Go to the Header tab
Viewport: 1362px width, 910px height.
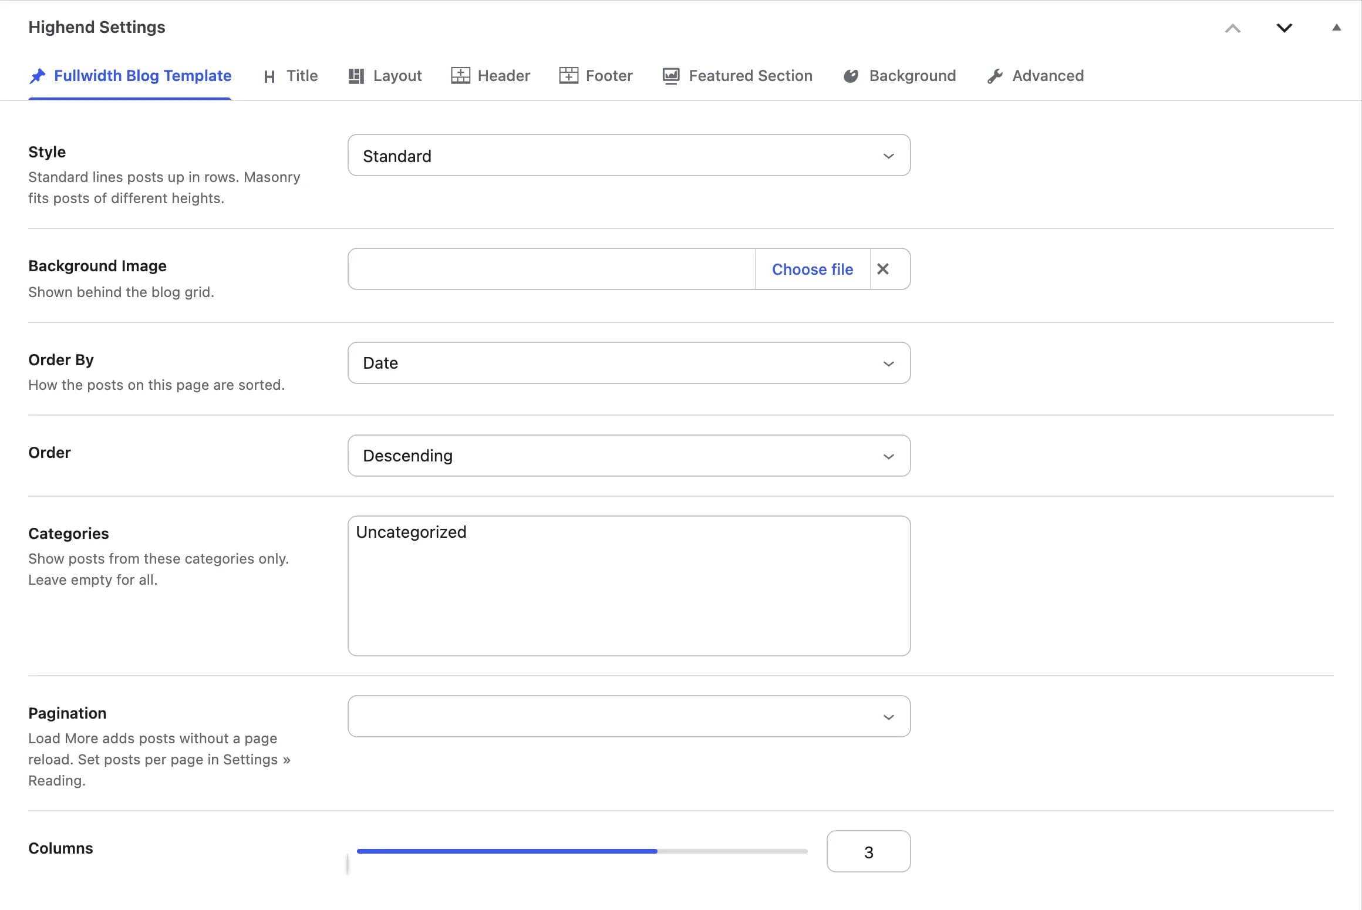tap(490, 76)
